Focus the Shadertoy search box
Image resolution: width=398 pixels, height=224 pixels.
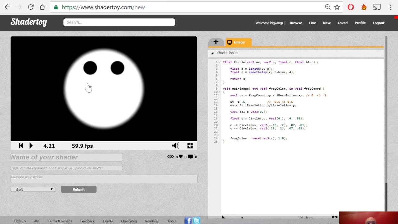(x=119, y=22)
